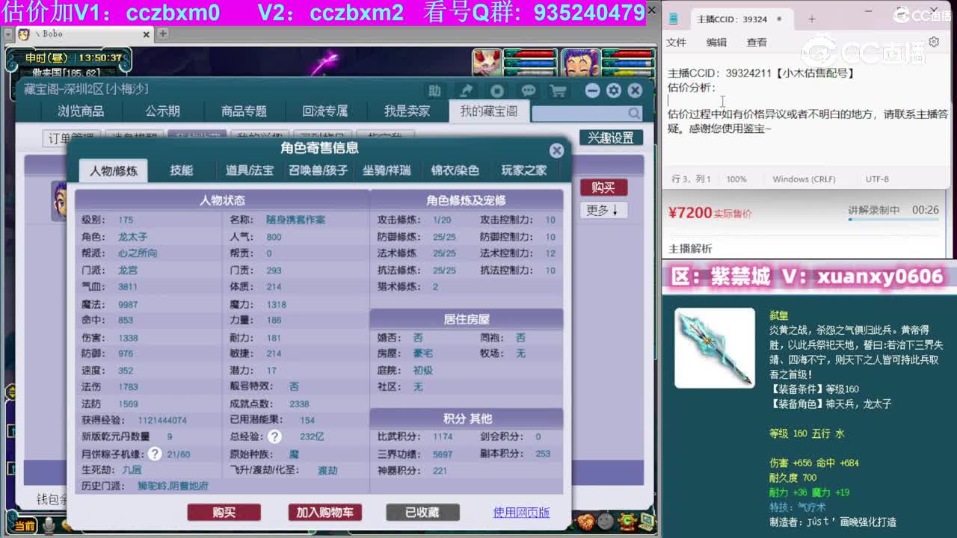The width and height of the screenshot is (957, 538).
Task: Open the Notepad 文件 menu
Action: click(676, 43)
